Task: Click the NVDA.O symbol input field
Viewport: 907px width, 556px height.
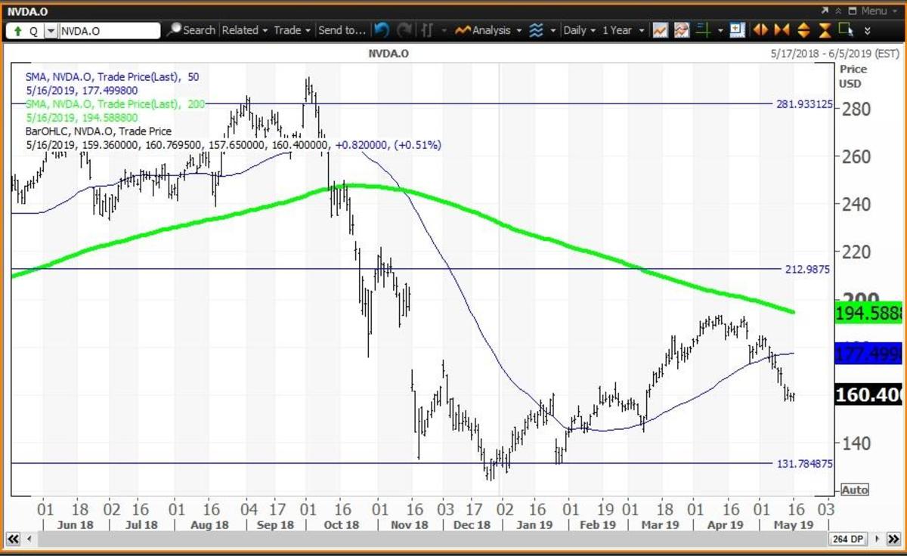Action: [x=110, y=31]
